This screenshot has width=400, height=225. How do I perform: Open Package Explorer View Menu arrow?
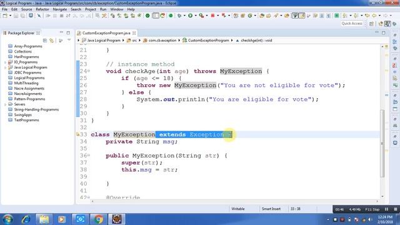69,40
